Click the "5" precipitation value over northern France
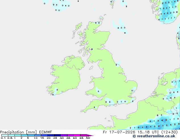 [x=166, y=120]
